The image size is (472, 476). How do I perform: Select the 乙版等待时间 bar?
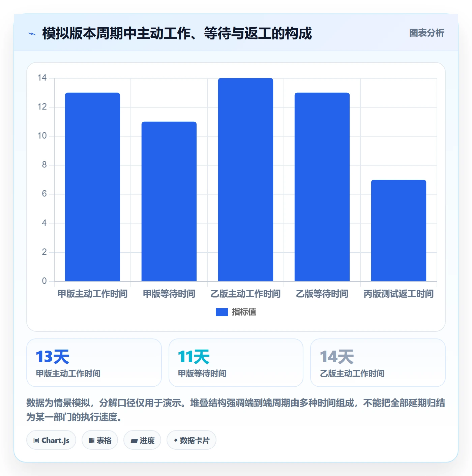[x=322, y=187]
